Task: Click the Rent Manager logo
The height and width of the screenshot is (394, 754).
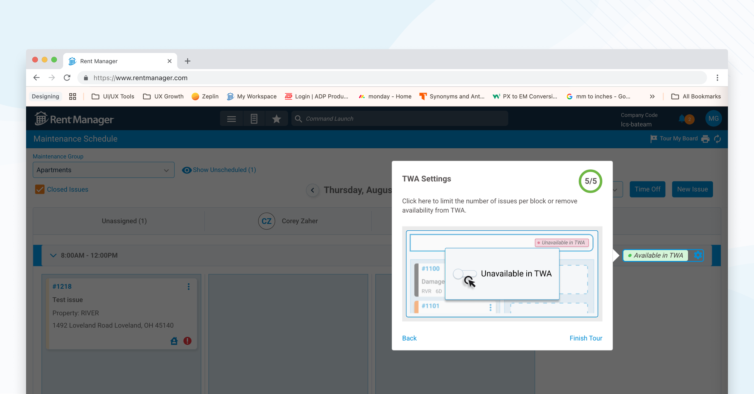Action: click(x=74, y=119)
